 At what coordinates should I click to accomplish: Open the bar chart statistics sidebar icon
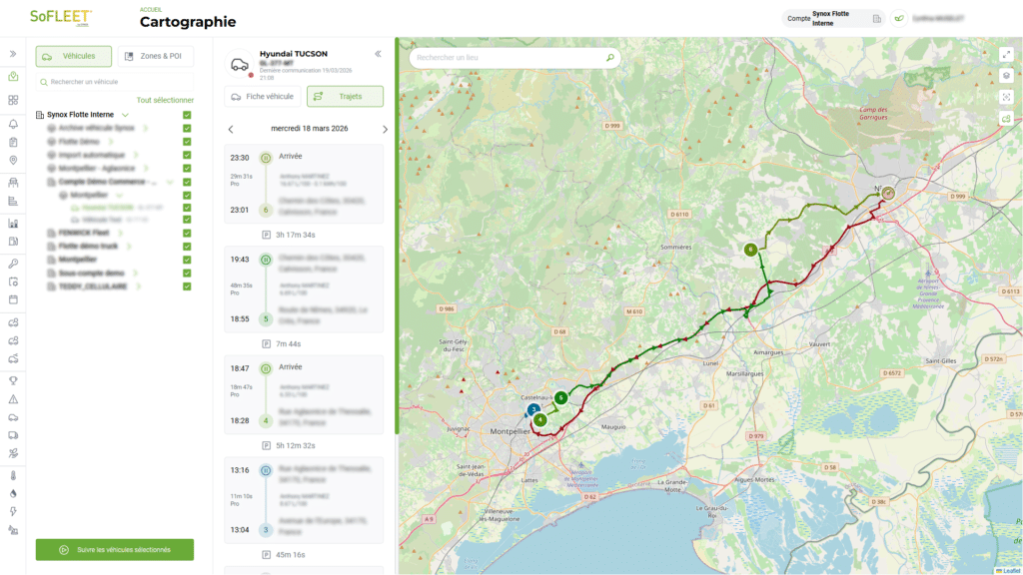(13, 223)
